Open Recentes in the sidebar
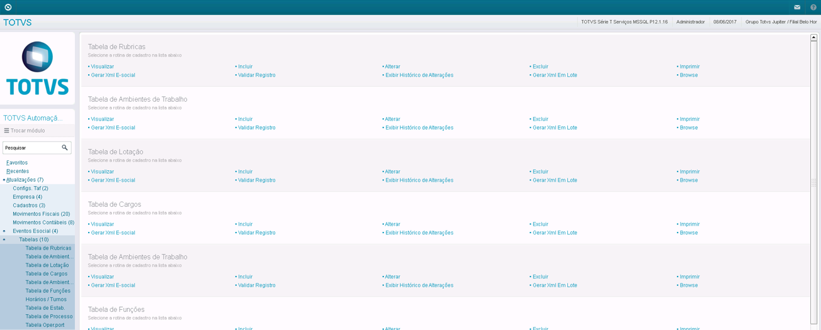 (x=18, y=171)
